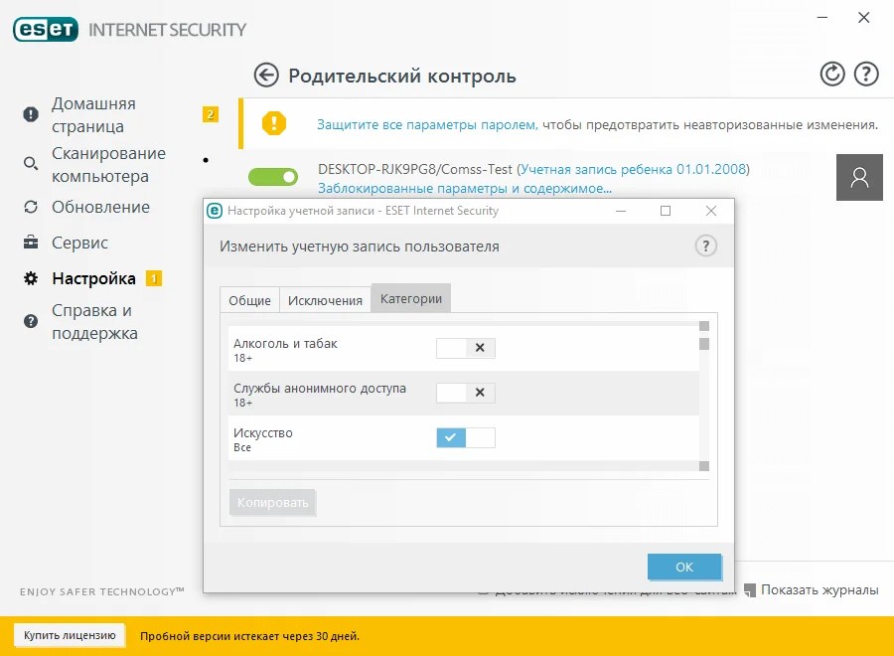Click the Обновление refresh icon in sidebar

click(31, 207)
